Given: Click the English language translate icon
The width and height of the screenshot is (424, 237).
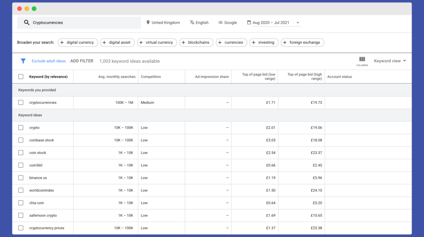Looking at the screenshot, I should [192, 22].
